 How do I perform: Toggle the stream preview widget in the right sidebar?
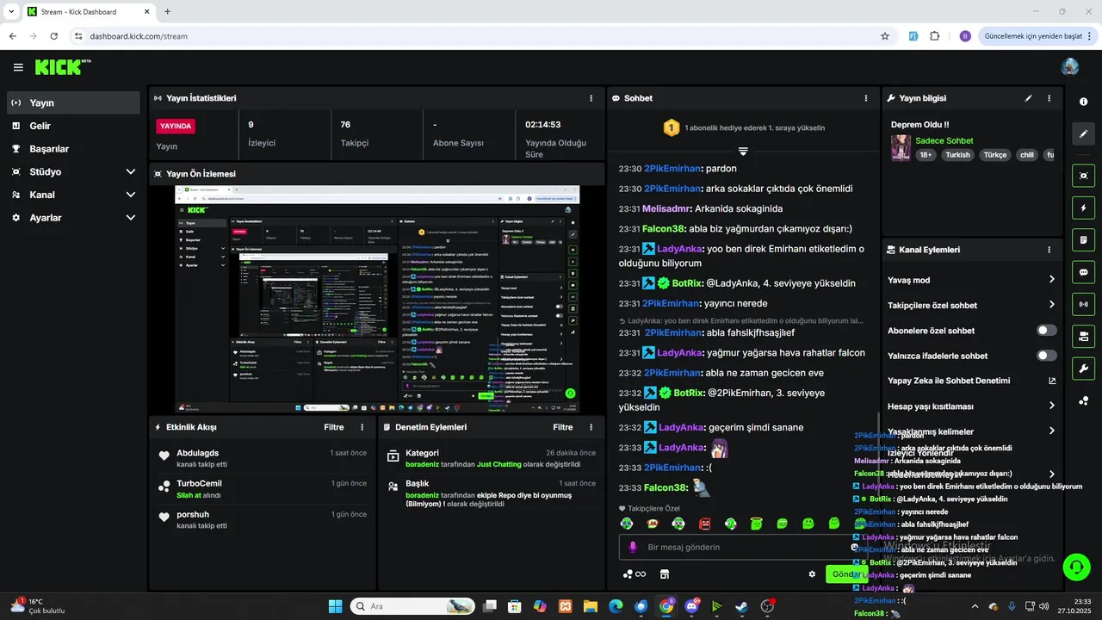click(x=1083, y=176)
